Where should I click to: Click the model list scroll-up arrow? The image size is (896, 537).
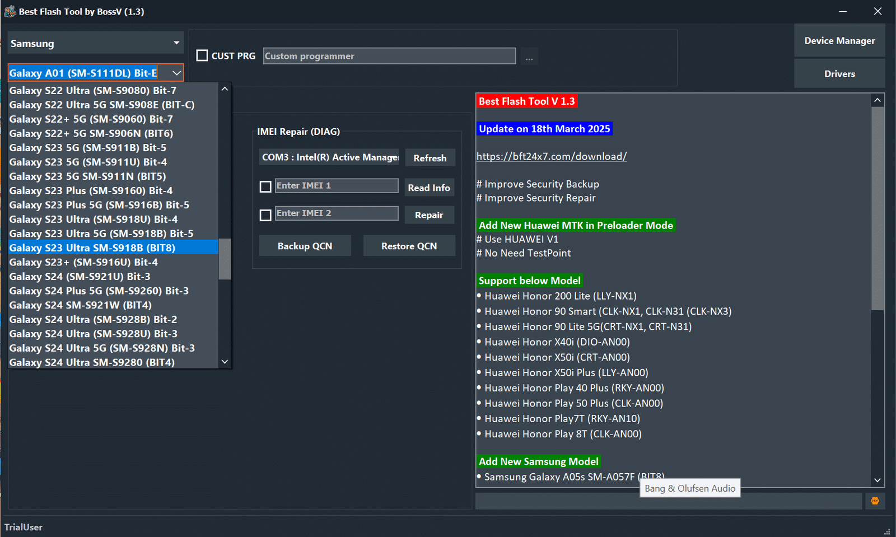[225, 89]
